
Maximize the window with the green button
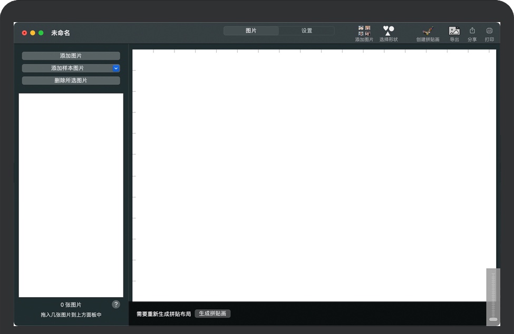[41, 33]
